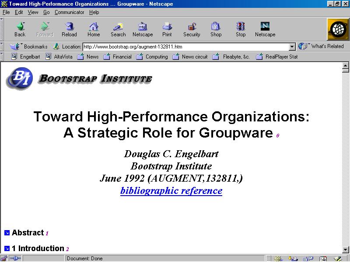Collapse the personal toolbar grip
Viewport: 350px width, 262px height.
pos(2,57)
